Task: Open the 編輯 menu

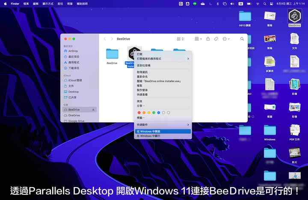Action: [x=36, y=4]
